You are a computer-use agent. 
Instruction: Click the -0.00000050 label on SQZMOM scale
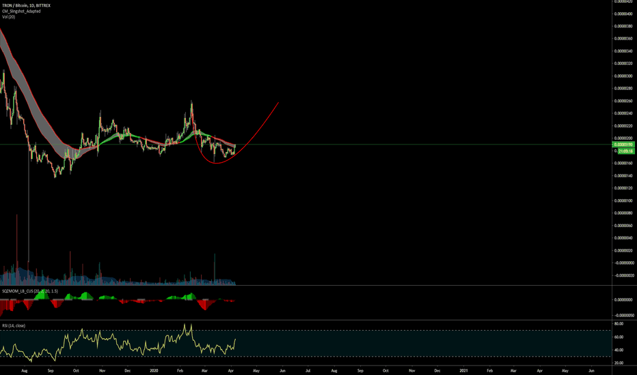pyautogui.click(x=623, y=316)
